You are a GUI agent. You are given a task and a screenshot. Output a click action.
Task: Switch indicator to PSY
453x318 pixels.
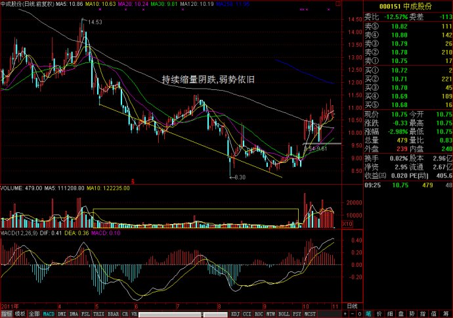297,314
